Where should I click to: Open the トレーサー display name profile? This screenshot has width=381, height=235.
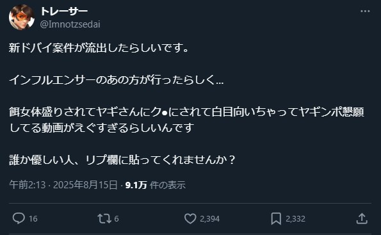[64, 11]
